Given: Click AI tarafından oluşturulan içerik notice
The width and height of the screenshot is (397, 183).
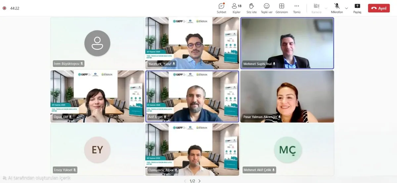Looking at the screenshot, I should (36, 178).
